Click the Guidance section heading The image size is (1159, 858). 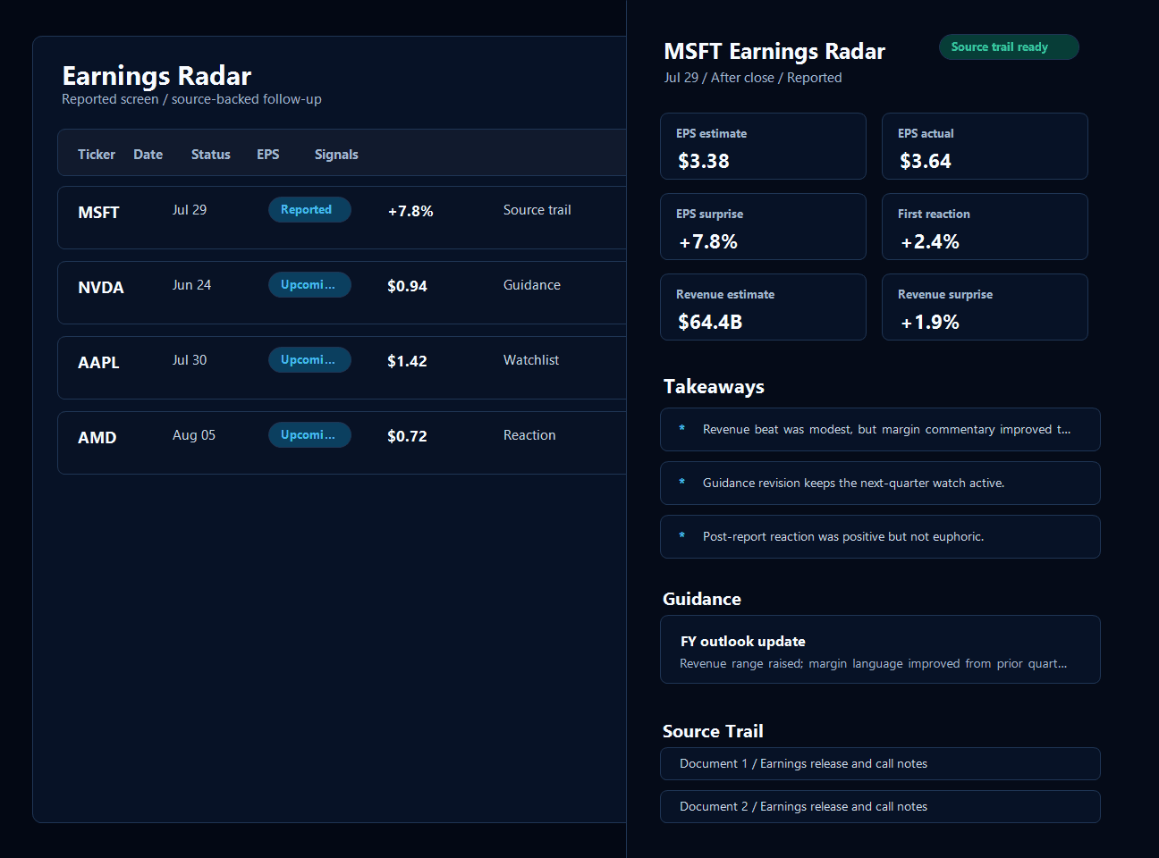[x=702, y=599]
